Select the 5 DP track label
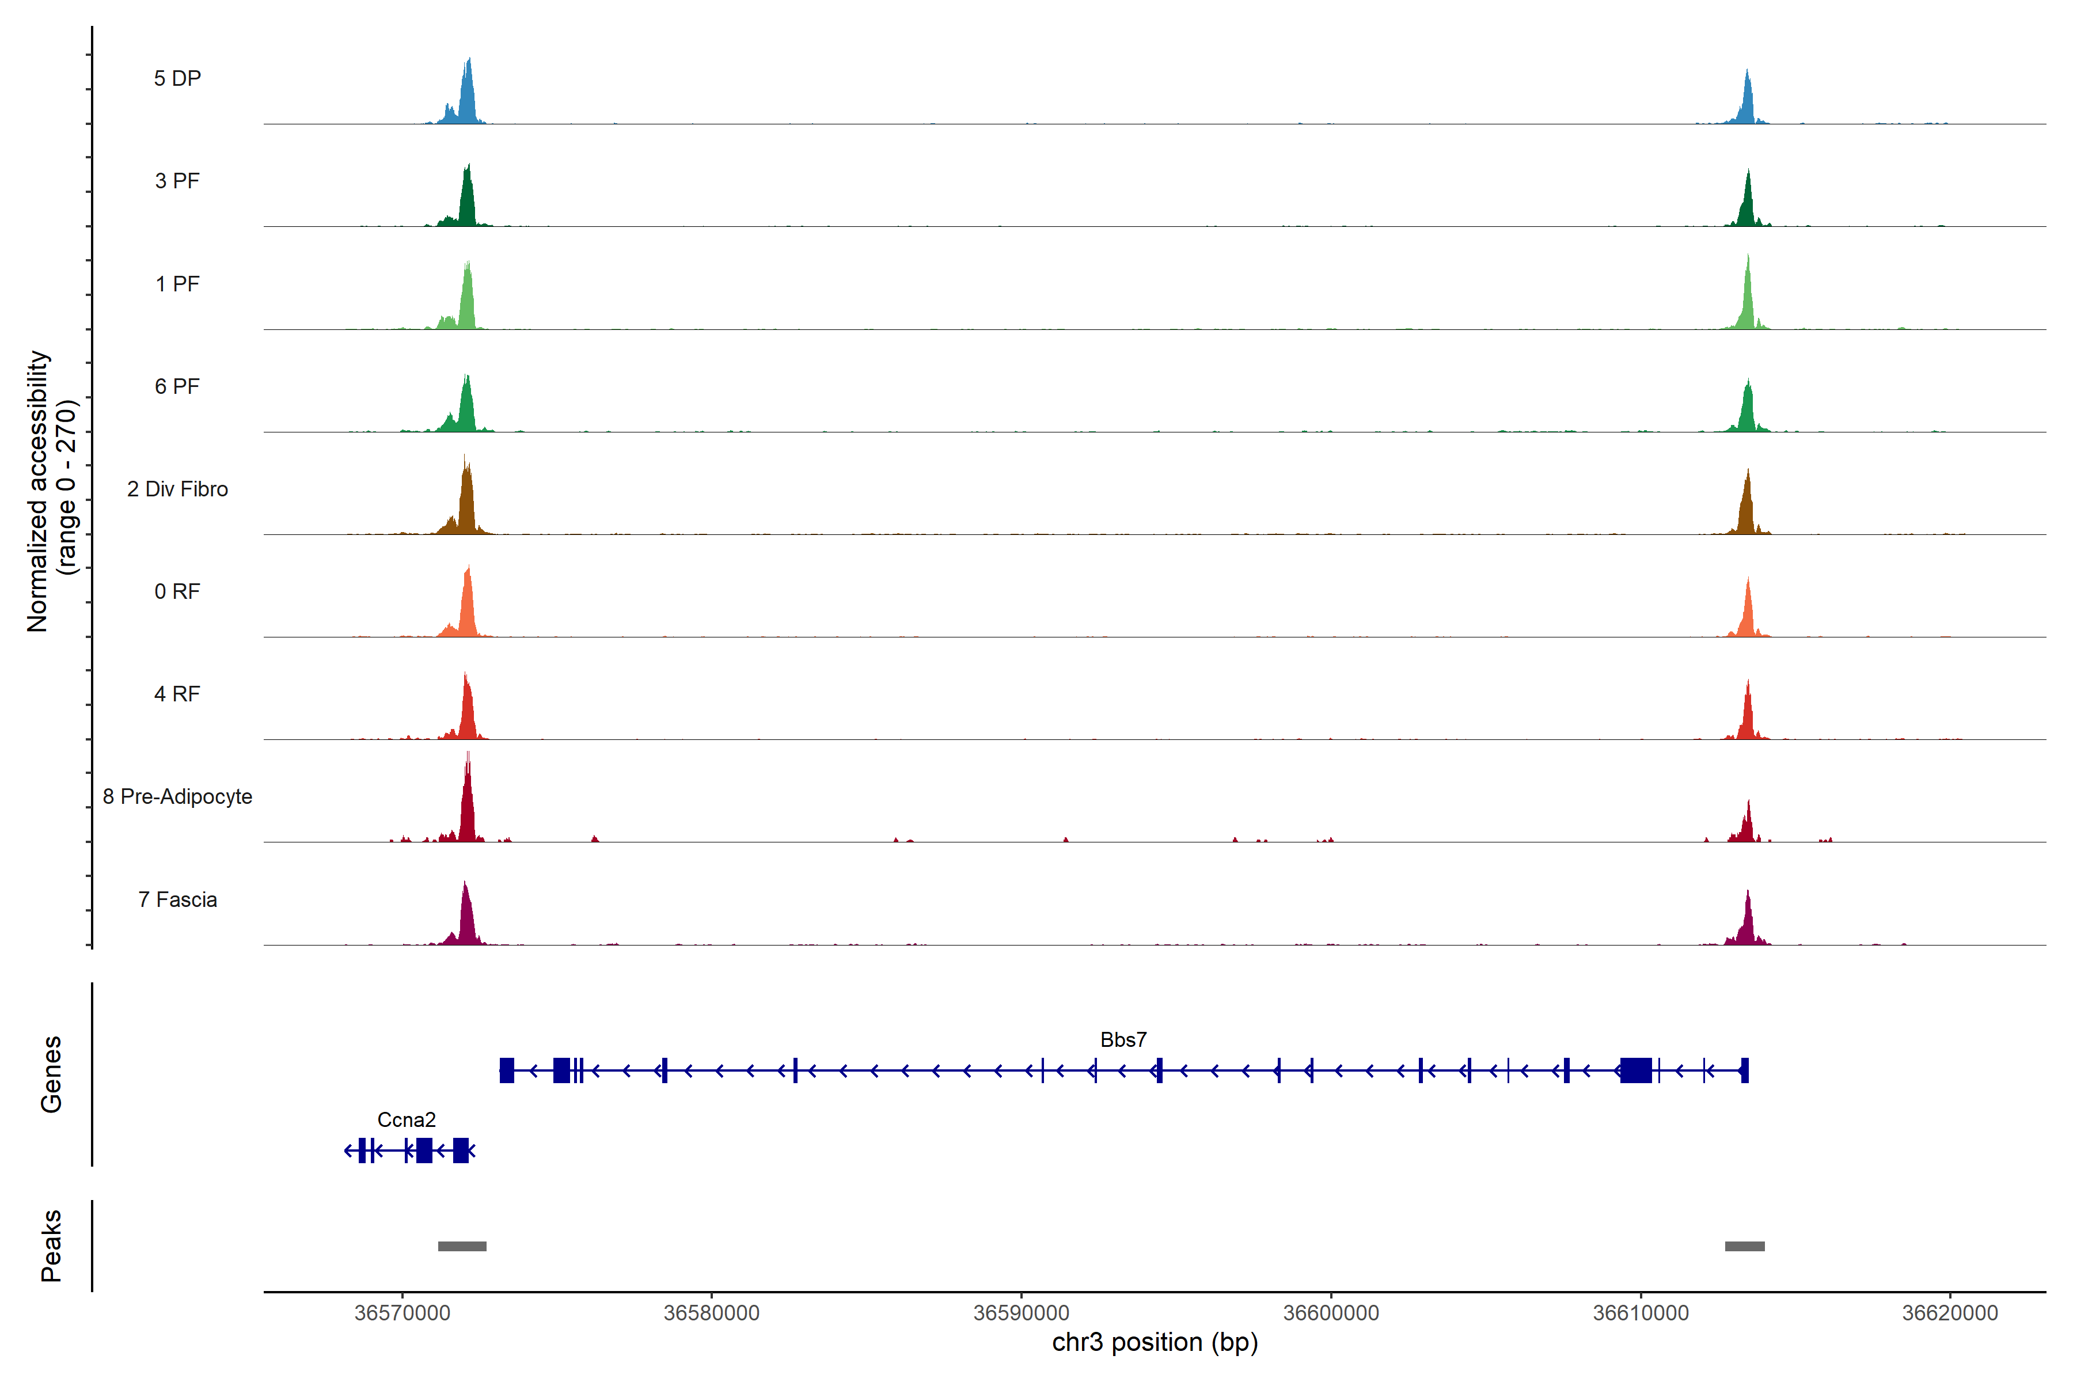 (x=177, y=78)
